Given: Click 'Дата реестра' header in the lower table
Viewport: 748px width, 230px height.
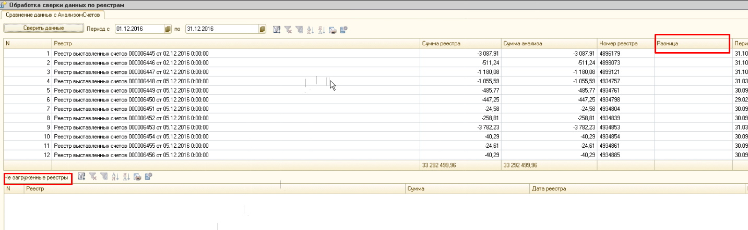Looking at the screenshot, I should (637, 188).
